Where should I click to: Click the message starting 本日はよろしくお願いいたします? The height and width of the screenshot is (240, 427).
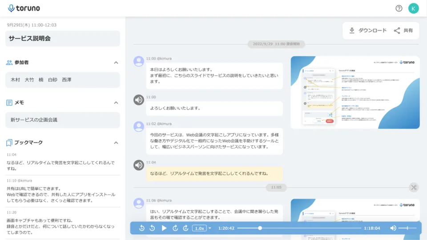pos(214,76)
